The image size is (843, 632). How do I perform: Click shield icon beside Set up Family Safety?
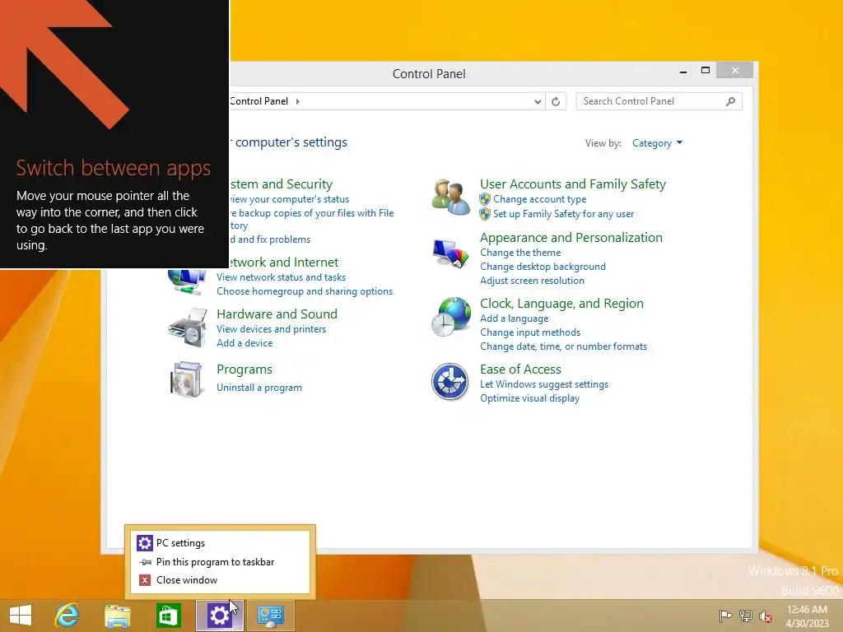[485, 214]
